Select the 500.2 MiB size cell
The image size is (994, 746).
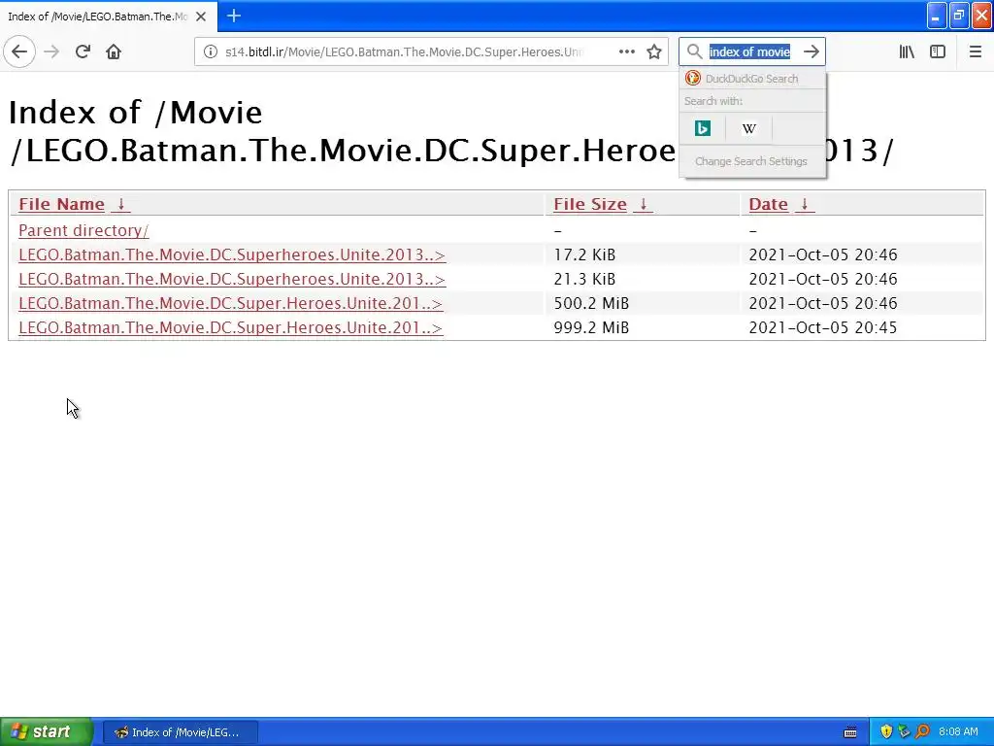click(643, 303)
